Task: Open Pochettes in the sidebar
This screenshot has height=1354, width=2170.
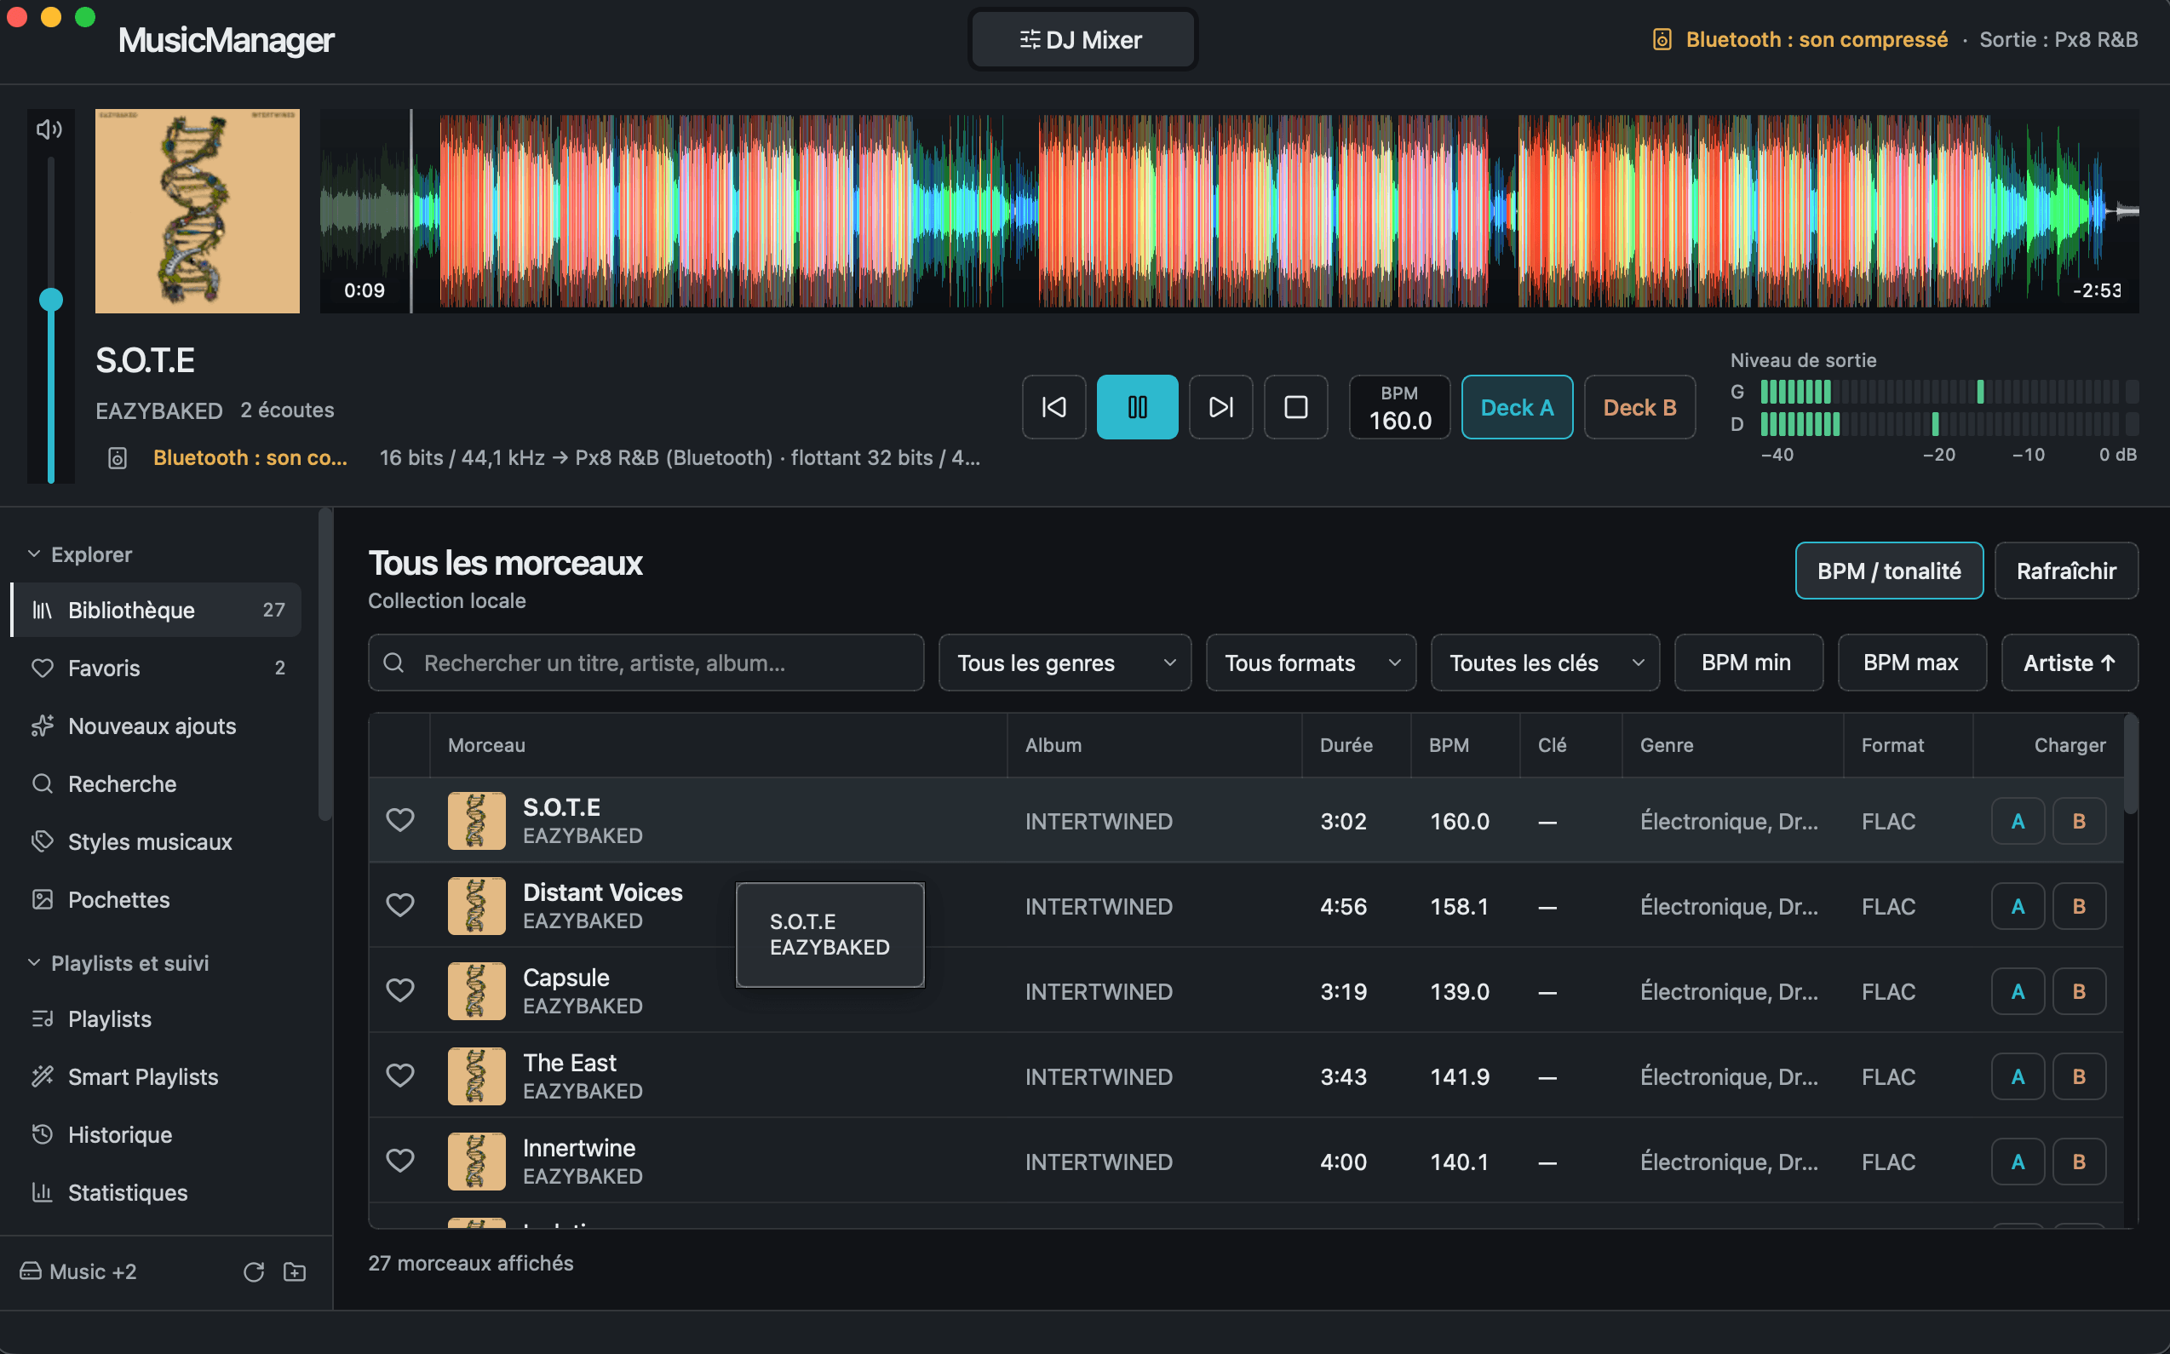Action: [156, 900]
